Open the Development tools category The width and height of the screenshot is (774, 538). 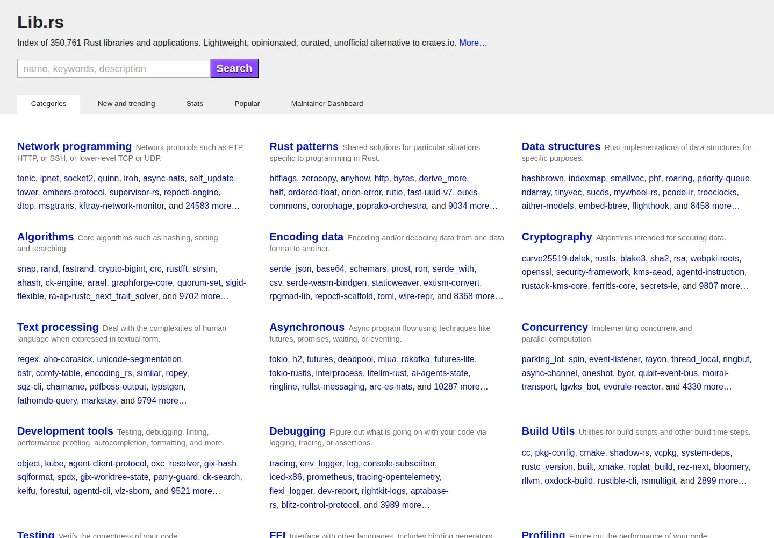point(65,431)
